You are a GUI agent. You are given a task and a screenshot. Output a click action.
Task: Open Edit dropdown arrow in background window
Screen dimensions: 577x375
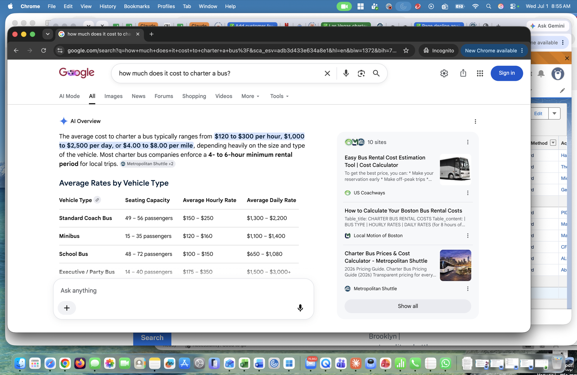[554, 113]
